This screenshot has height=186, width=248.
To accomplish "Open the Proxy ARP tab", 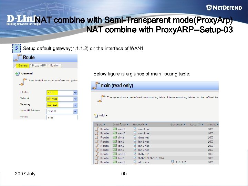I will point(39,65).
